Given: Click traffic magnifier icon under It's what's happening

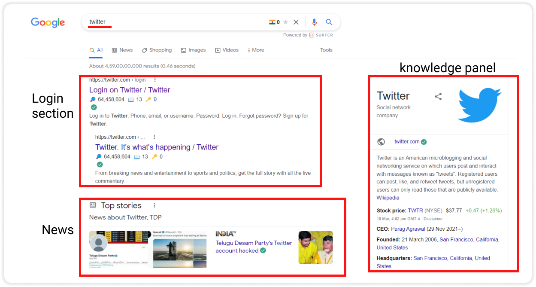Looking at the screenshot, I should pyautogui.click(x=99, y=157).
